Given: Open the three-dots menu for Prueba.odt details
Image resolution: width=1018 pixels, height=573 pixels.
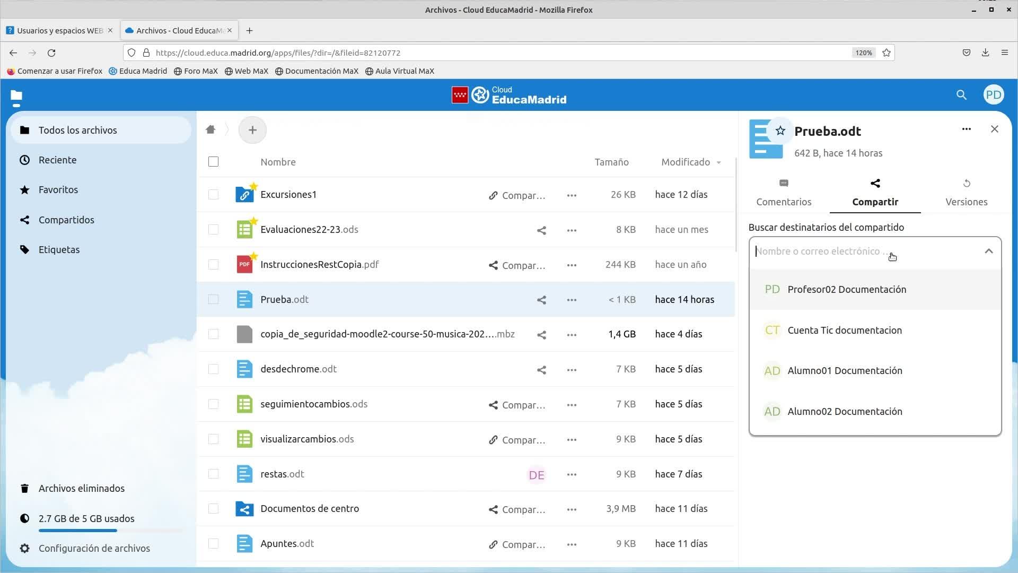Looking at the screenshot, I should click(966, 129).
